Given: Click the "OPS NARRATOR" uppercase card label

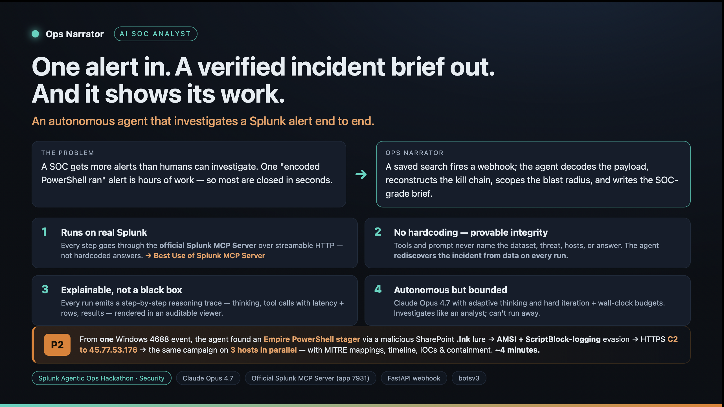Looking at the screenshot, I should [x=414, y=153].
